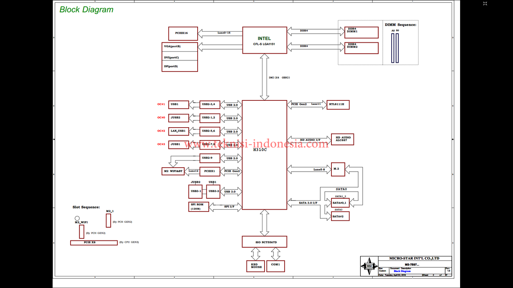
Task: Click the exit fullscreen icon
Action: (x=485, y=4)
